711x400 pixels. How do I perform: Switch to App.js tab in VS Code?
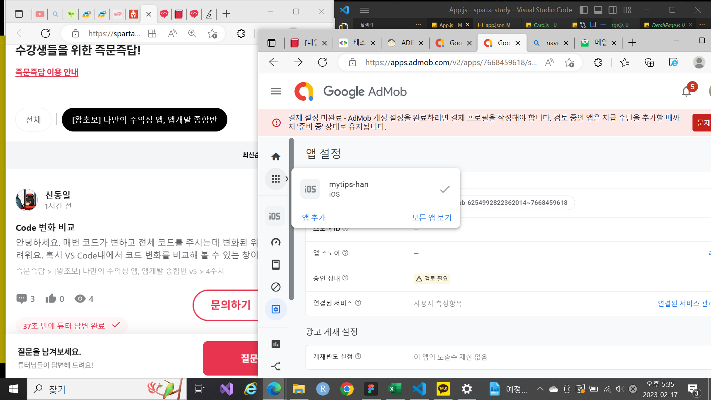(x=446, y=25)
